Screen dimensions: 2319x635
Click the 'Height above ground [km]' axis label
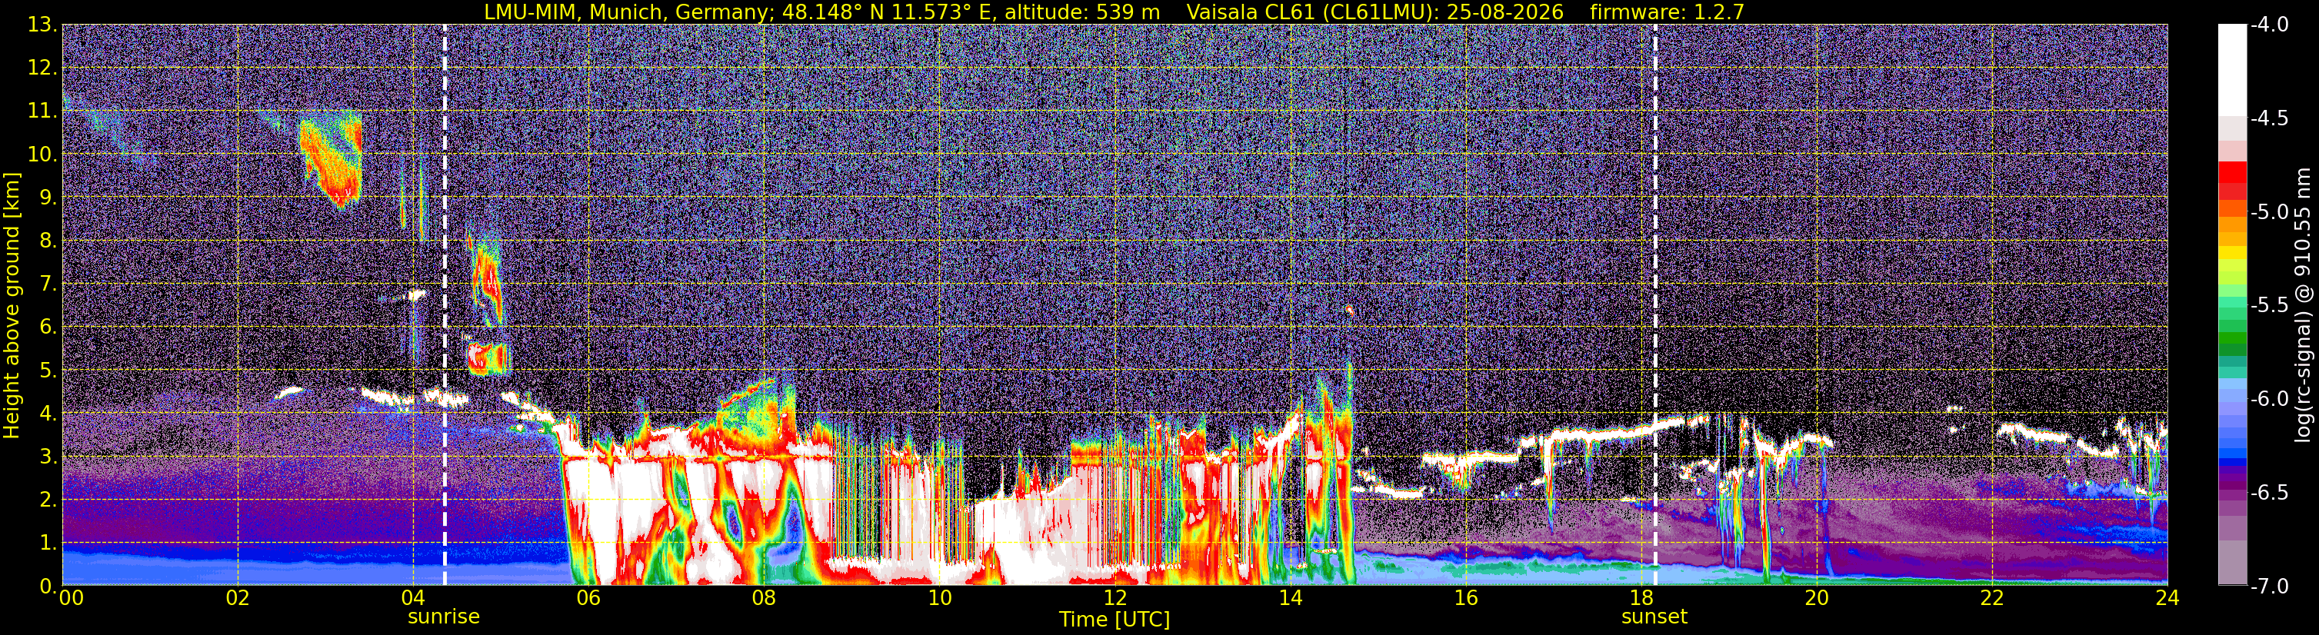point(12,306)
